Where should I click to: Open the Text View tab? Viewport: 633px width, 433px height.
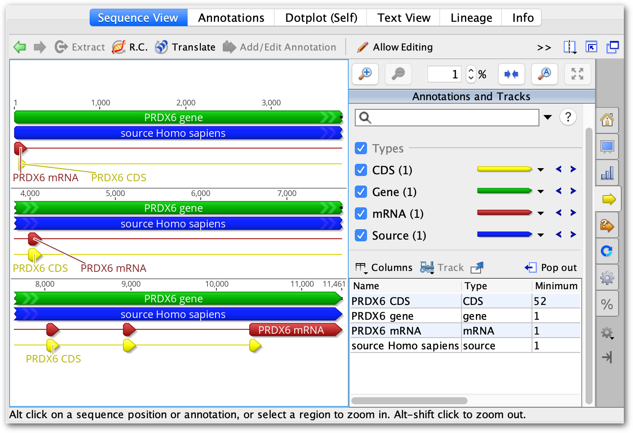click(404, 18)
